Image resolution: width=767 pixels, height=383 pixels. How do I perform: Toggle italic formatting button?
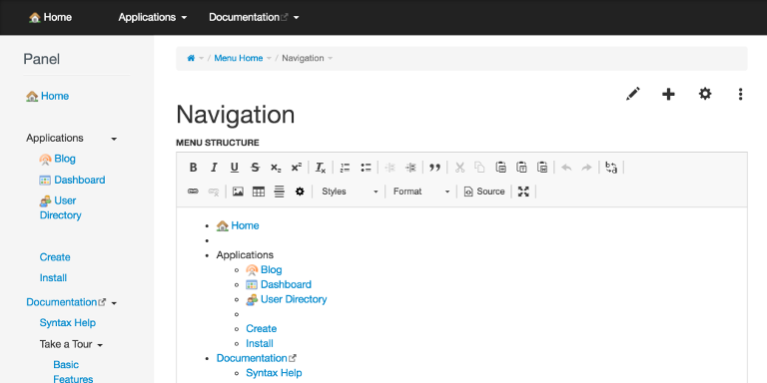coord(214,168)
